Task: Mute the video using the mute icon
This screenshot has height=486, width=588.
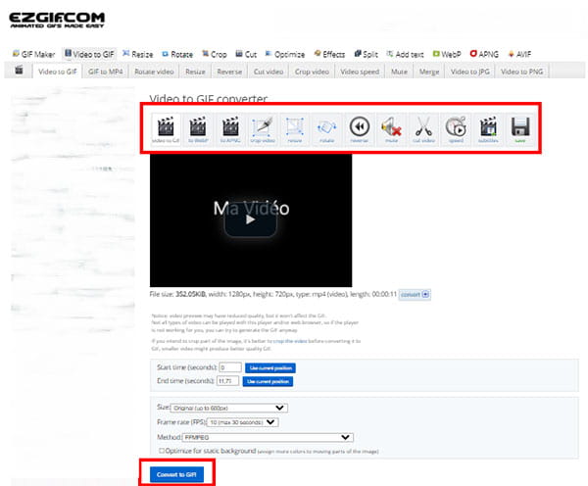Action: click(391, 129)
